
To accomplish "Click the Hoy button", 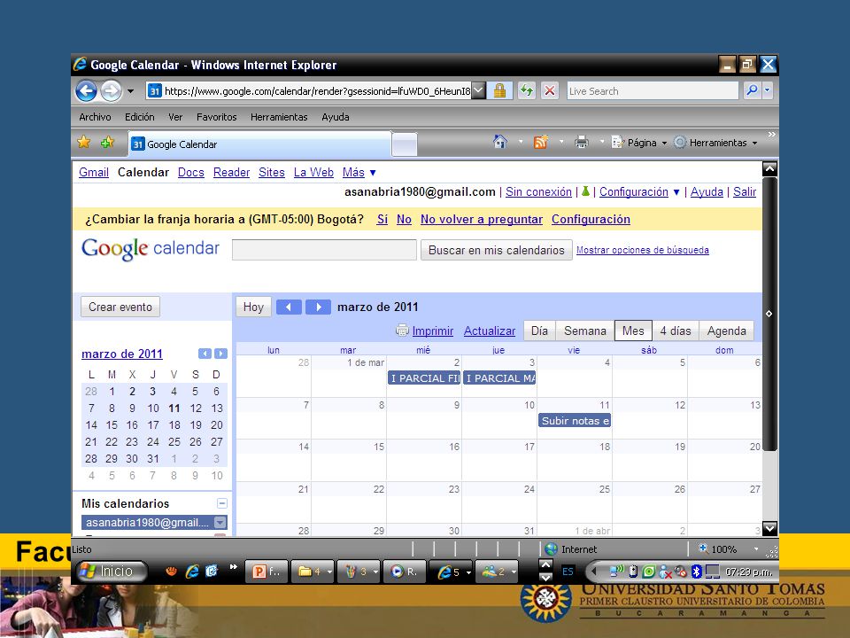I will pyautogui.click(x=253, y=307).
